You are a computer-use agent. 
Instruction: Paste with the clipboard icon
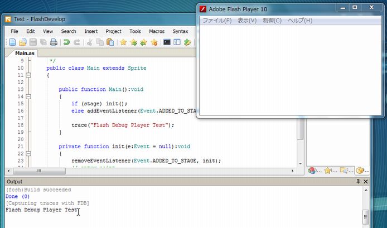(110, 42)
